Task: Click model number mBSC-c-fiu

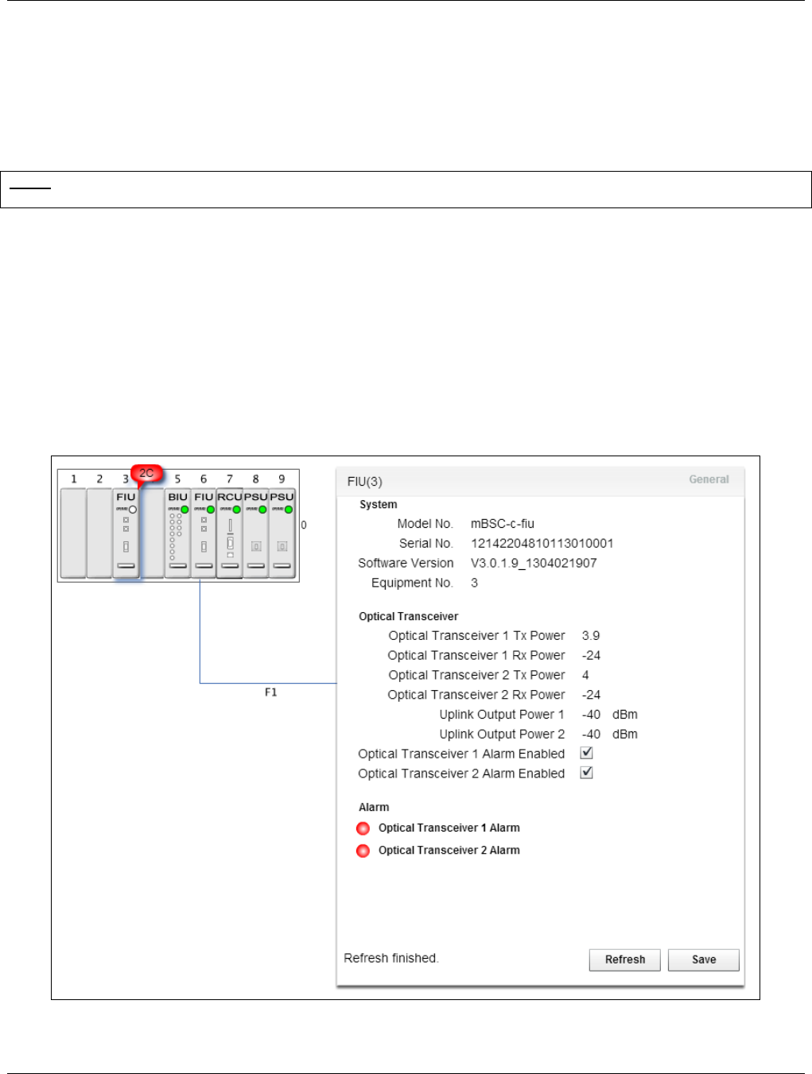Action: [503, 524]
